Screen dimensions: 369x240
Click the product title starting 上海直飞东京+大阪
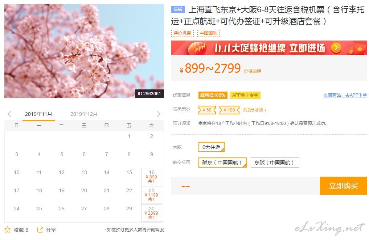click(268, 15)
